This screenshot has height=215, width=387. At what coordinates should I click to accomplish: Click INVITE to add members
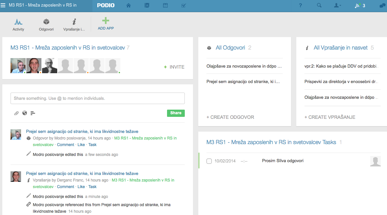pos(174,67)
